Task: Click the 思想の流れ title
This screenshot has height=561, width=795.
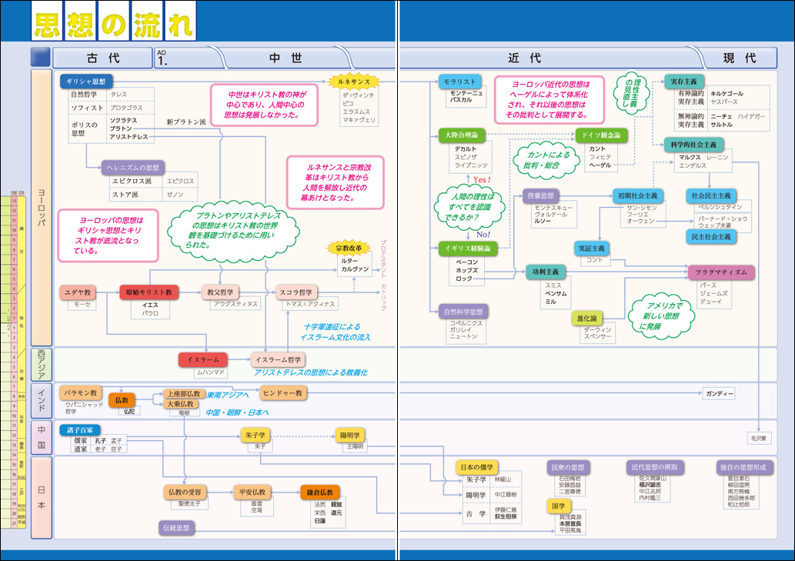Action: 114,23
